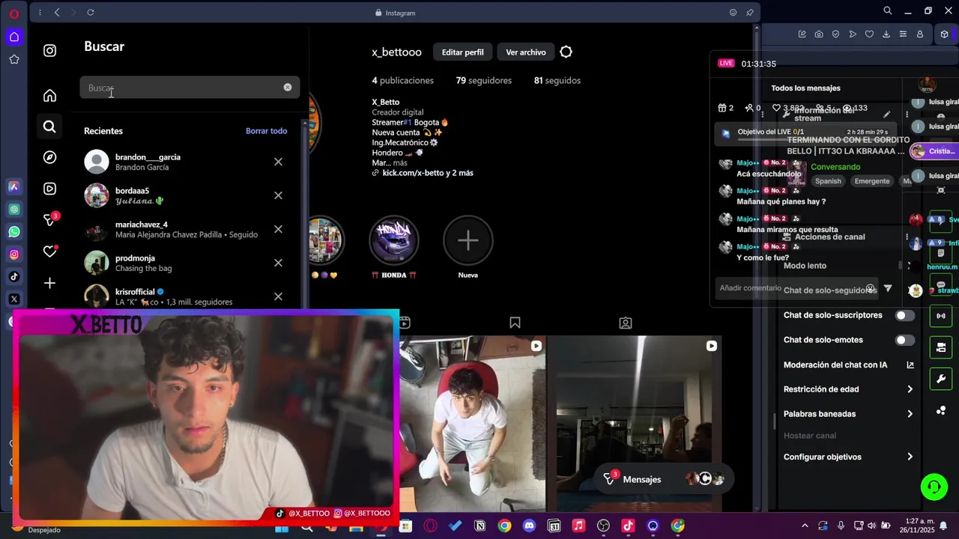Open profile settings gear icon
959x539 pixels.
coord(566,52)
